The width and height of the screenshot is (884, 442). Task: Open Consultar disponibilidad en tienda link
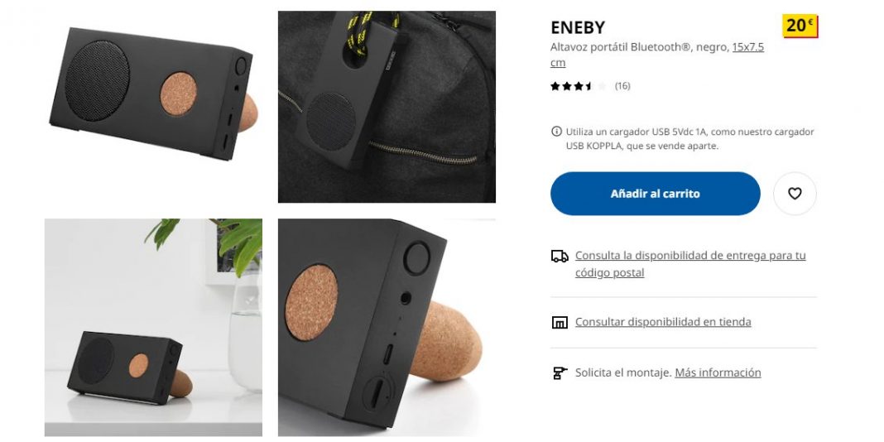click(663, 322)
